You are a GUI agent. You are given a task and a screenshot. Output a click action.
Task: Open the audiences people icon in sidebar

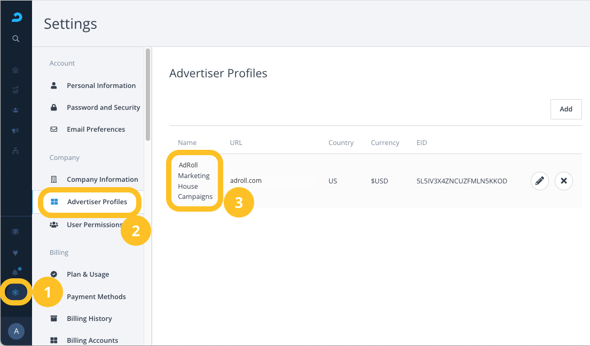coord(15,110)
